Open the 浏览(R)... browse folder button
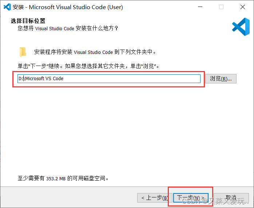Image resolution: width=254 pixels, height=208 pixels. (x=221, y=79)
